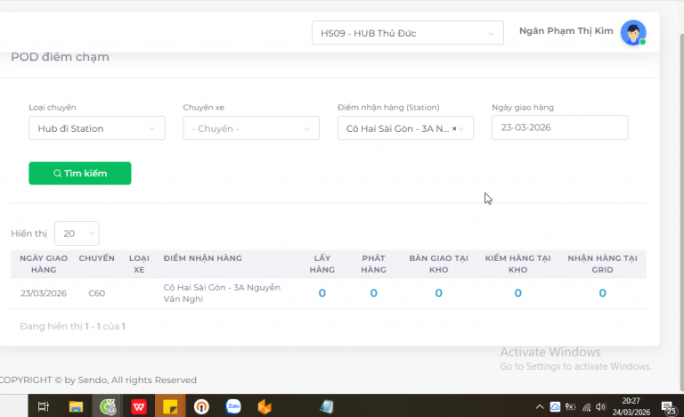Click the Bàn giao tại kho count 0
This screenshot has height=417, width=684.
pos(438,293)
